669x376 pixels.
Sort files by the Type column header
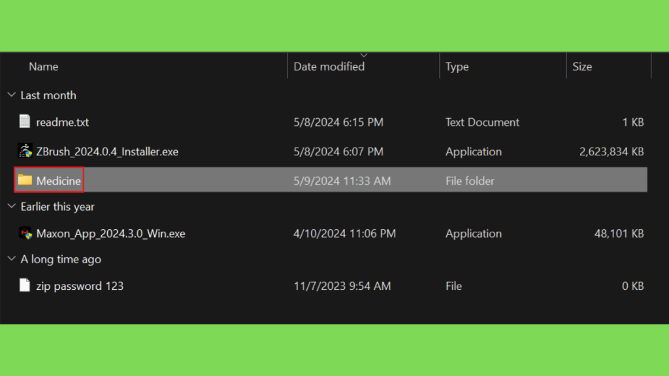pyautogui.click(x=457, y=67)
